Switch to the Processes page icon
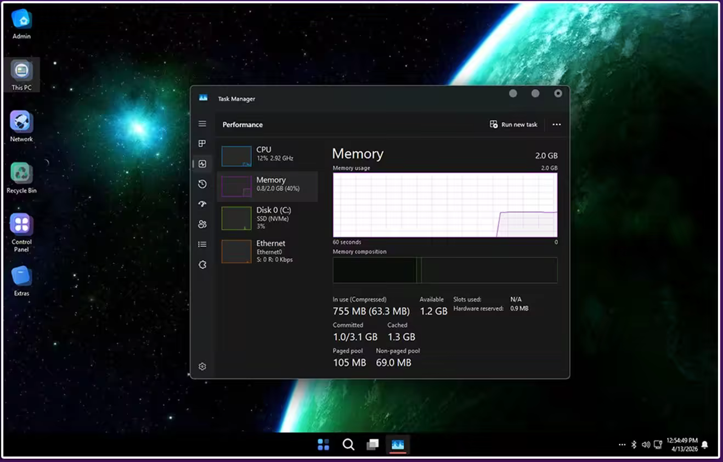 (x=202, y=144)
